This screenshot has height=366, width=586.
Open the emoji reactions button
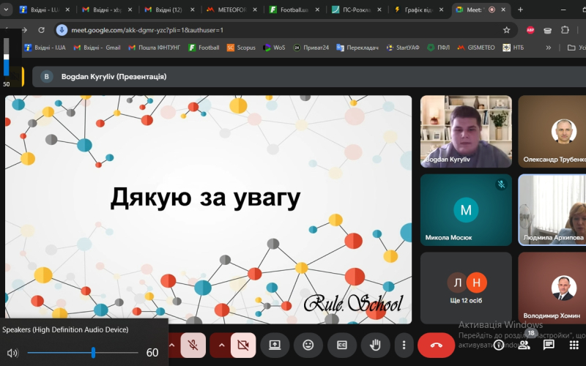point(308,345)
